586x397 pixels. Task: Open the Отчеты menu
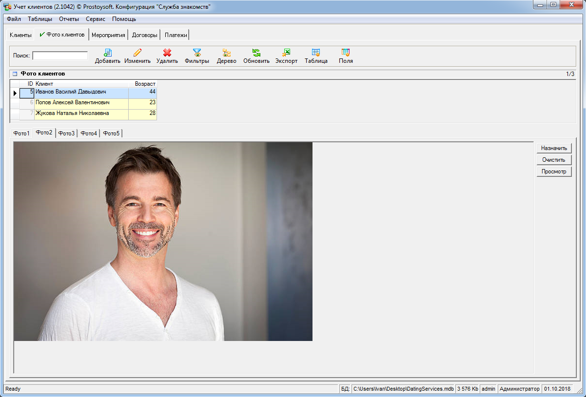[x=69, y=19]
